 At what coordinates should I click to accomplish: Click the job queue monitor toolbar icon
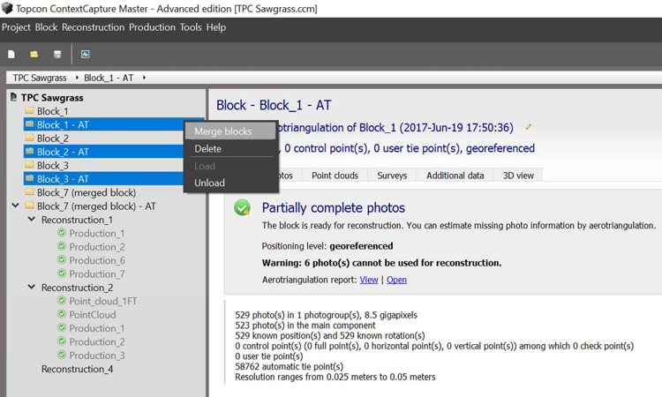tap(86, 54)
